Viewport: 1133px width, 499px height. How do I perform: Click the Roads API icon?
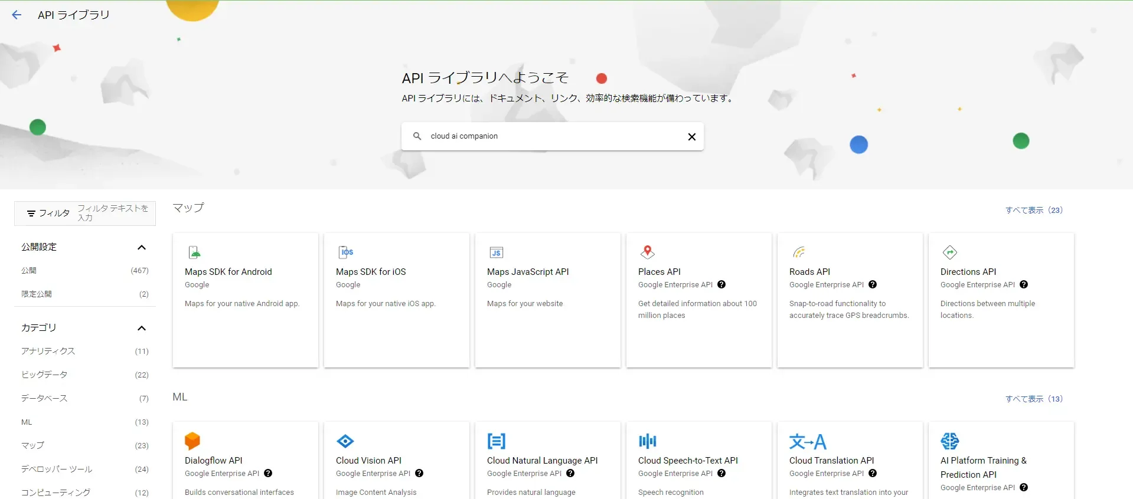click(799, 252)
